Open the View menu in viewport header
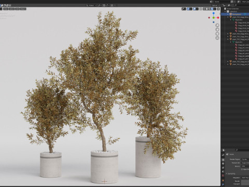The width and height of the screenshot is (249, 187). point(6,9)
